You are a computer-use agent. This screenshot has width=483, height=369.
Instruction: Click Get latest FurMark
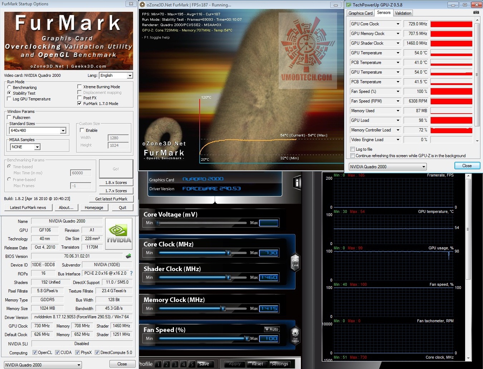tap(111, 199)
